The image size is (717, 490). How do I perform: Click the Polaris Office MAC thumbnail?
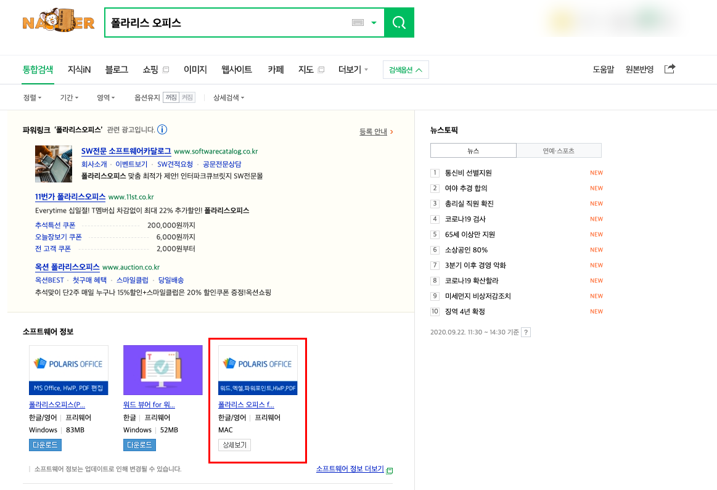[x=258, y=370]
